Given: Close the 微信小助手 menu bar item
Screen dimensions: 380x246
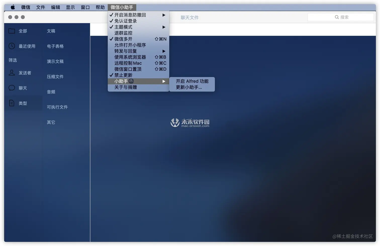Looking at the screenshot, I should pos(122,7).
